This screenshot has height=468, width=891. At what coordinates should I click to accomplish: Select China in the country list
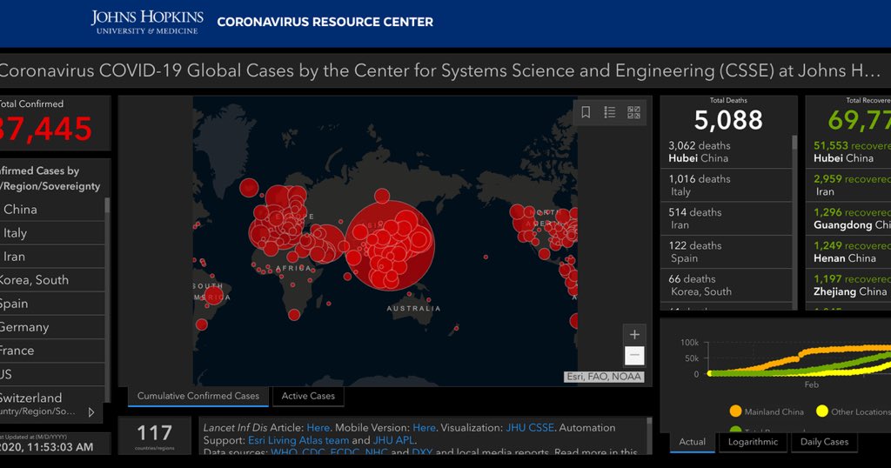point(52,209)
